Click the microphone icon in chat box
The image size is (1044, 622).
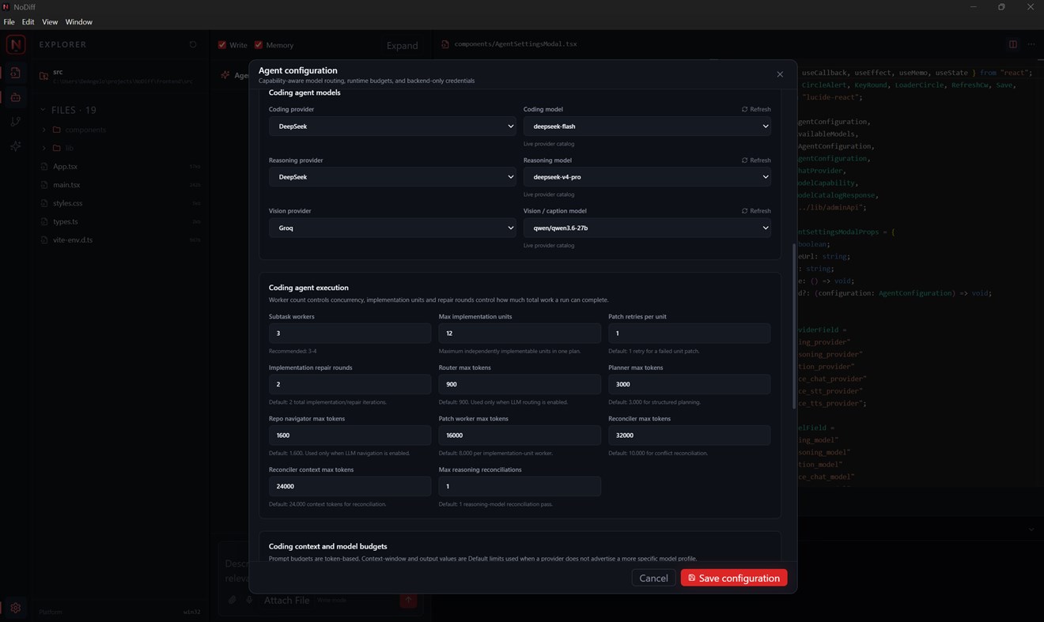coord(248,600)
